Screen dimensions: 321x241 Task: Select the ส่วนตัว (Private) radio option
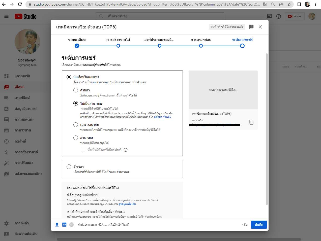(x=76, y=90)
